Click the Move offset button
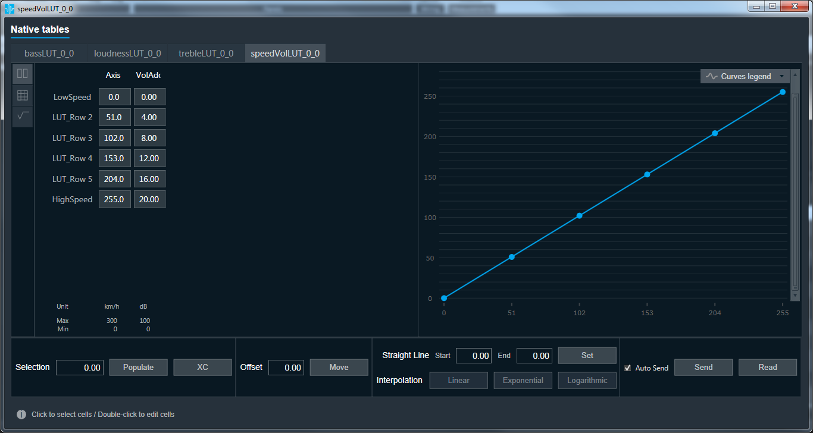Viewport: 813px width, 433px height. pos(339,368)
